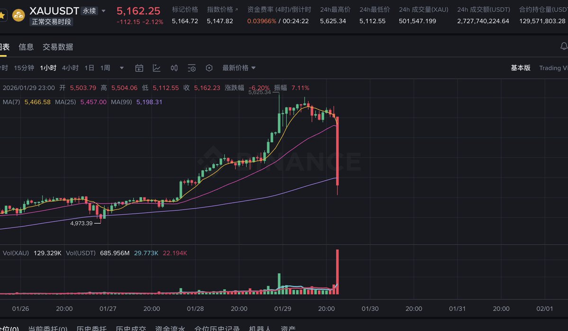Open the XAUUSDT pair selector dropdown arrow
Viewport: 568px width, 331px height.
point(104,11)
